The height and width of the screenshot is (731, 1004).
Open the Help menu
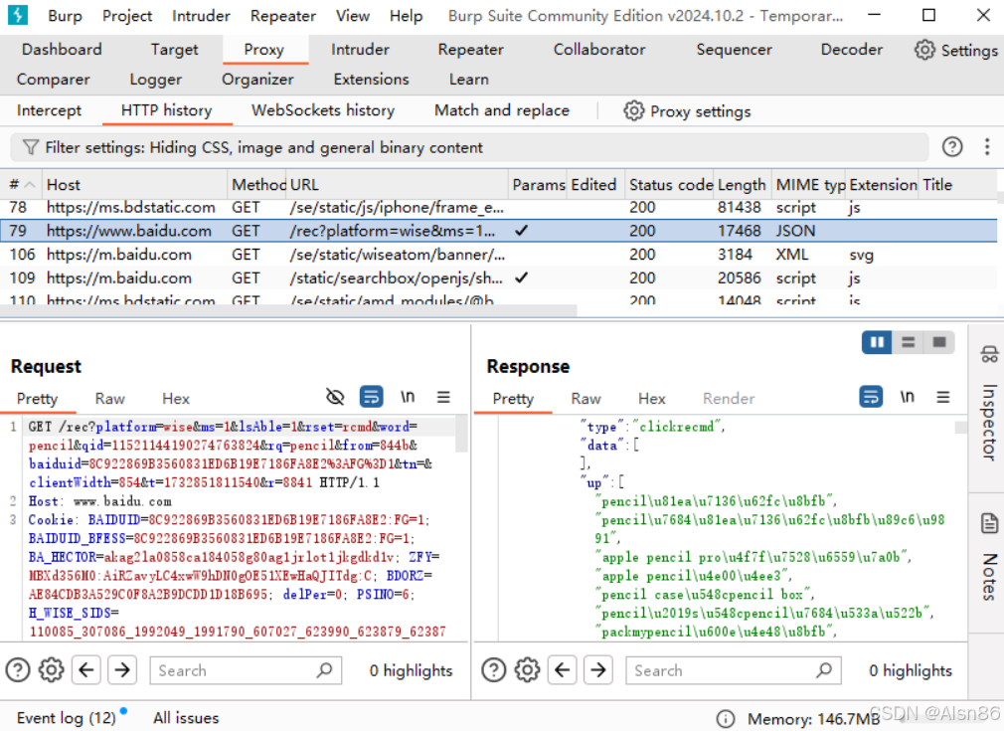pyautogui.click(x=406, y=15)
